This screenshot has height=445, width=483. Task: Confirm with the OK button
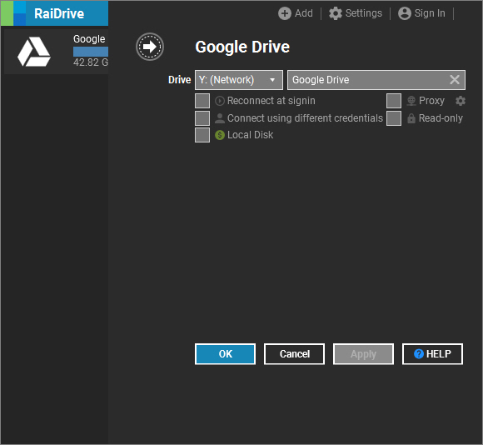(225, 354)
